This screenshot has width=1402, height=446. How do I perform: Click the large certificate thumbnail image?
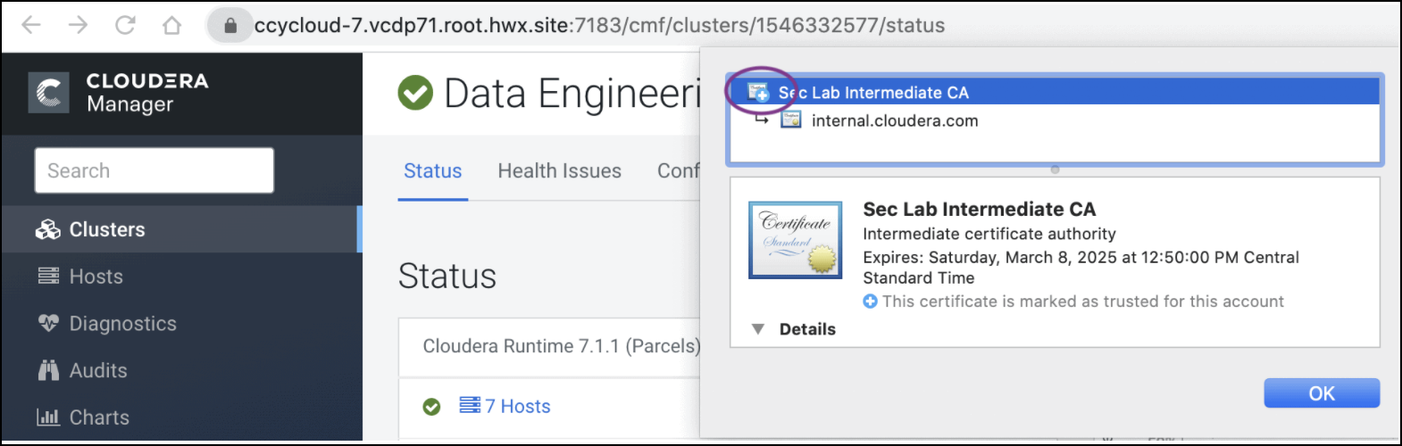coord(795,240)
